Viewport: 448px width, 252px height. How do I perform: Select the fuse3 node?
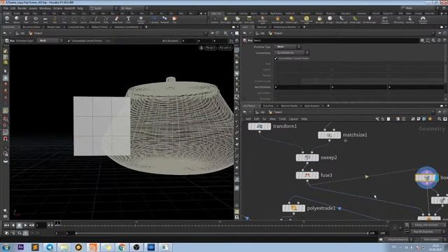(307, 175)
